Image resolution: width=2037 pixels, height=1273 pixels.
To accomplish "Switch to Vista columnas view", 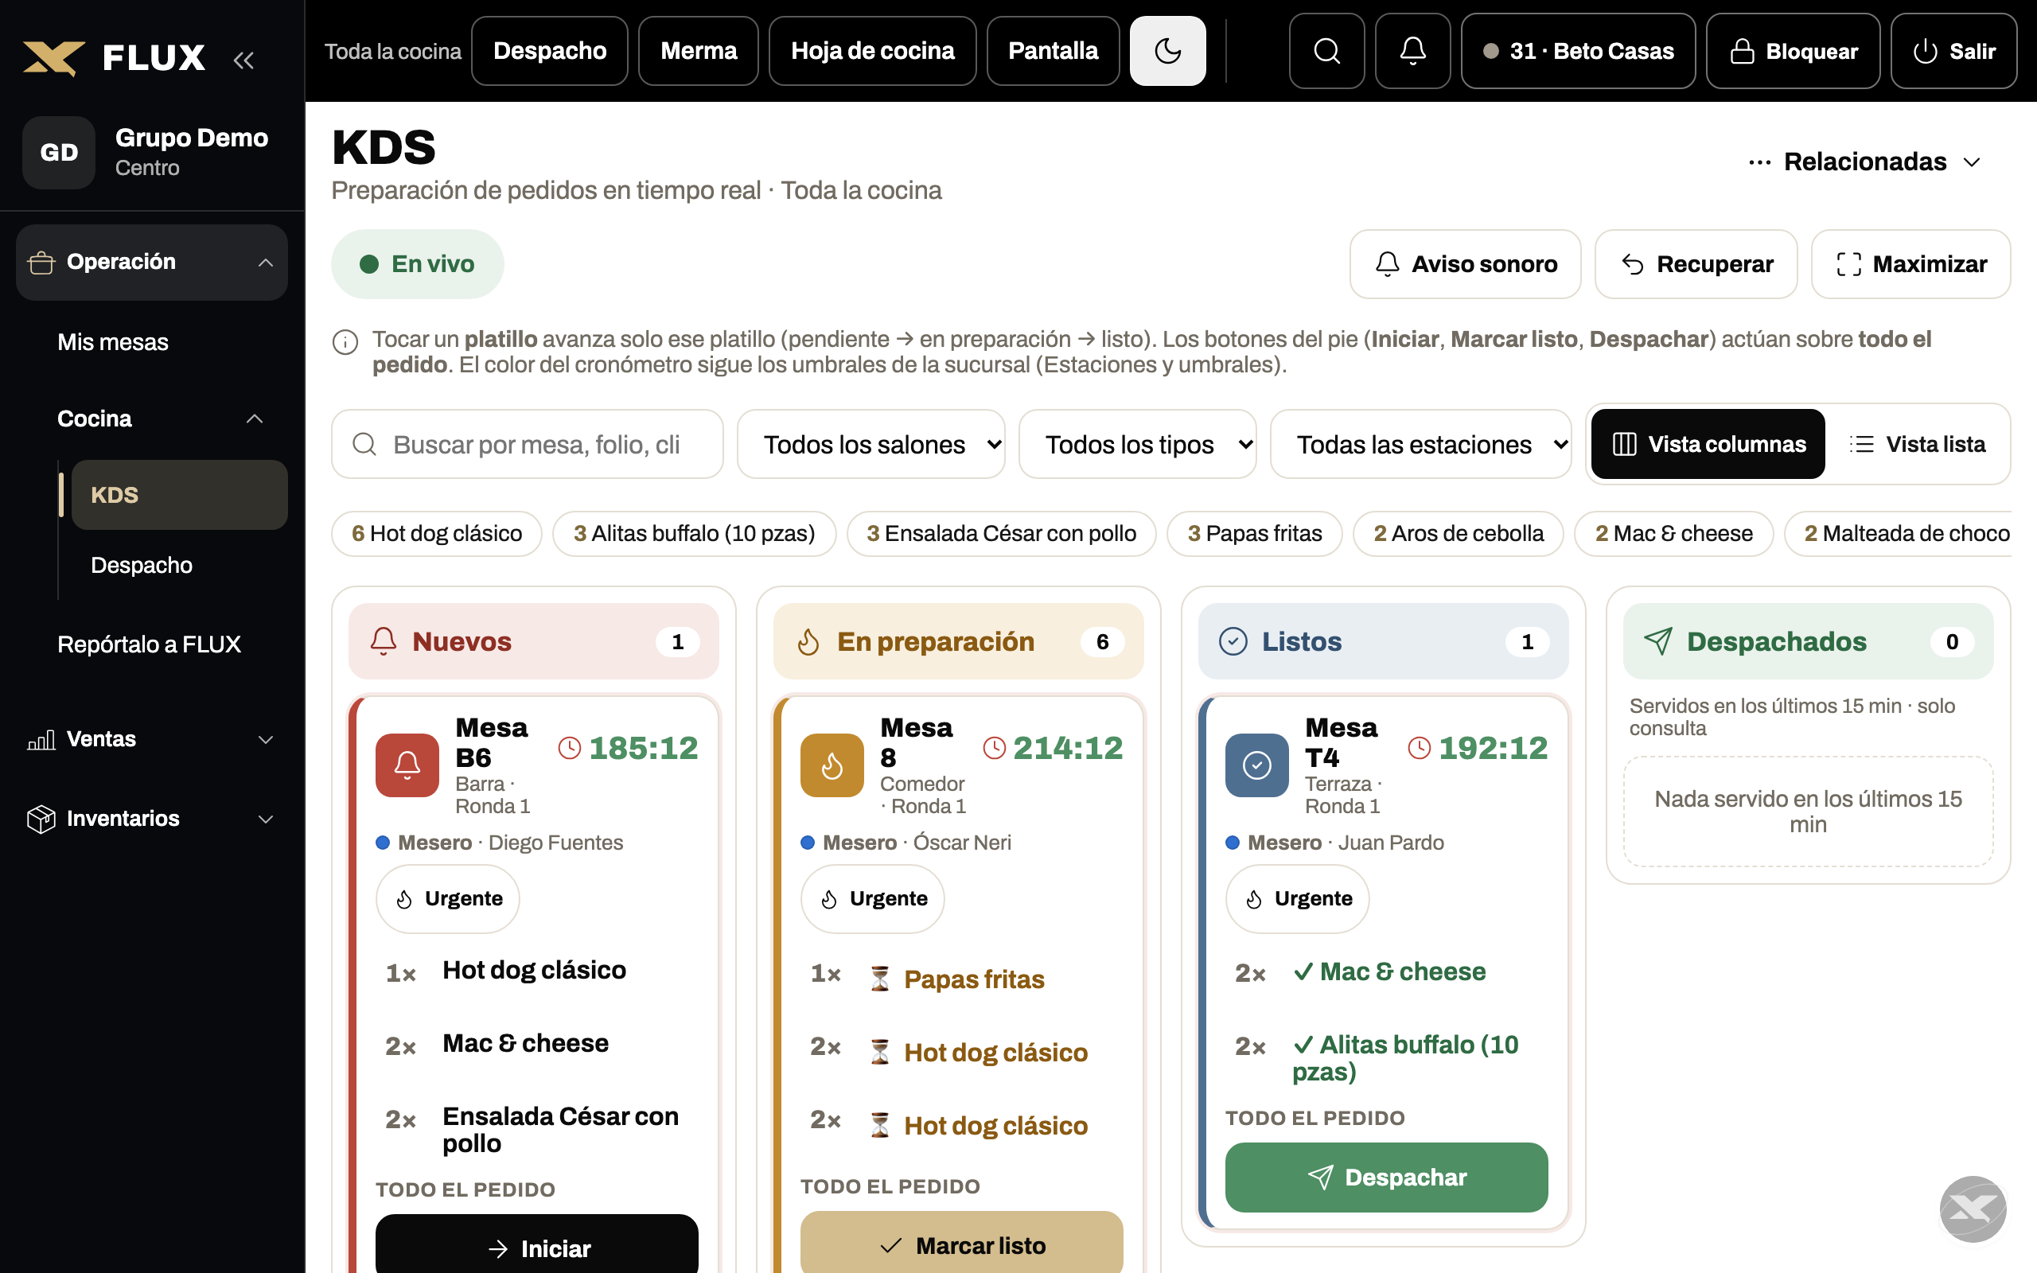I will point(1708,444).
